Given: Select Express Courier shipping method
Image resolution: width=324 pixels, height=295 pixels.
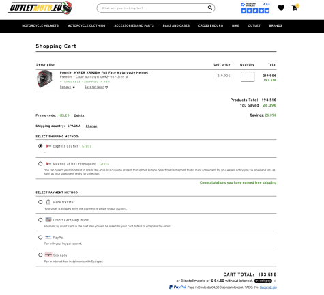Looking at the screenshot, I should click(x=40, y=146).
